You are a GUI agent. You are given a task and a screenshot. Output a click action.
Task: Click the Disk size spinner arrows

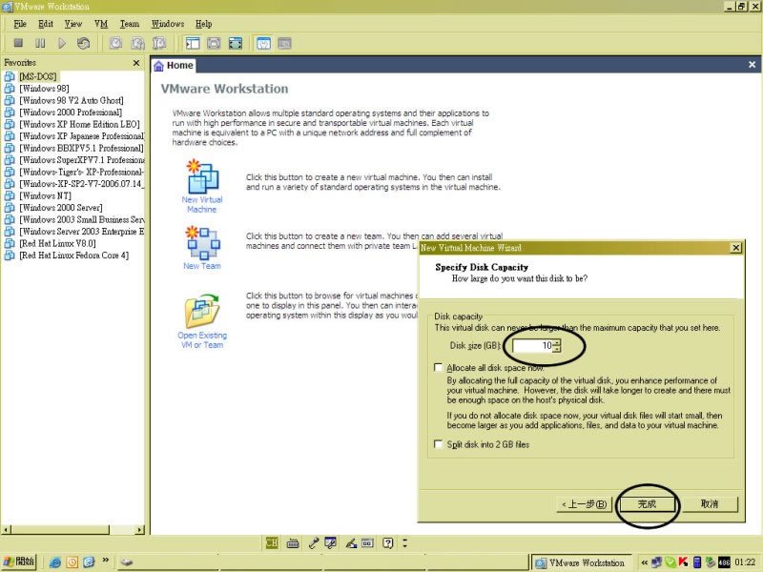(557, 345)
